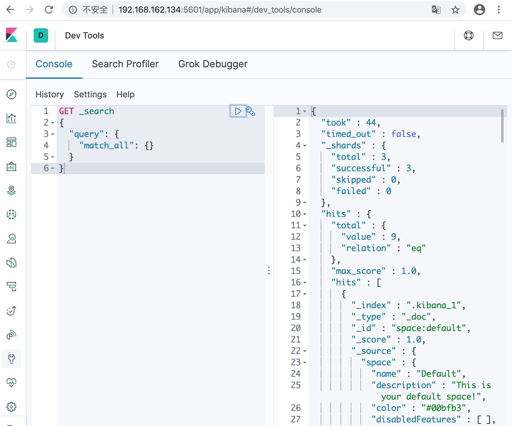Click the "match_all" line in editor
Viewport: 512px width, 426px height.
point(116,145)
